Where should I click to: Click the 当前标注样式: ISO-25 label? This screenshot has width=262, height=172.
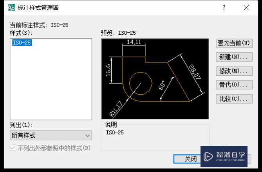[39, 25]
